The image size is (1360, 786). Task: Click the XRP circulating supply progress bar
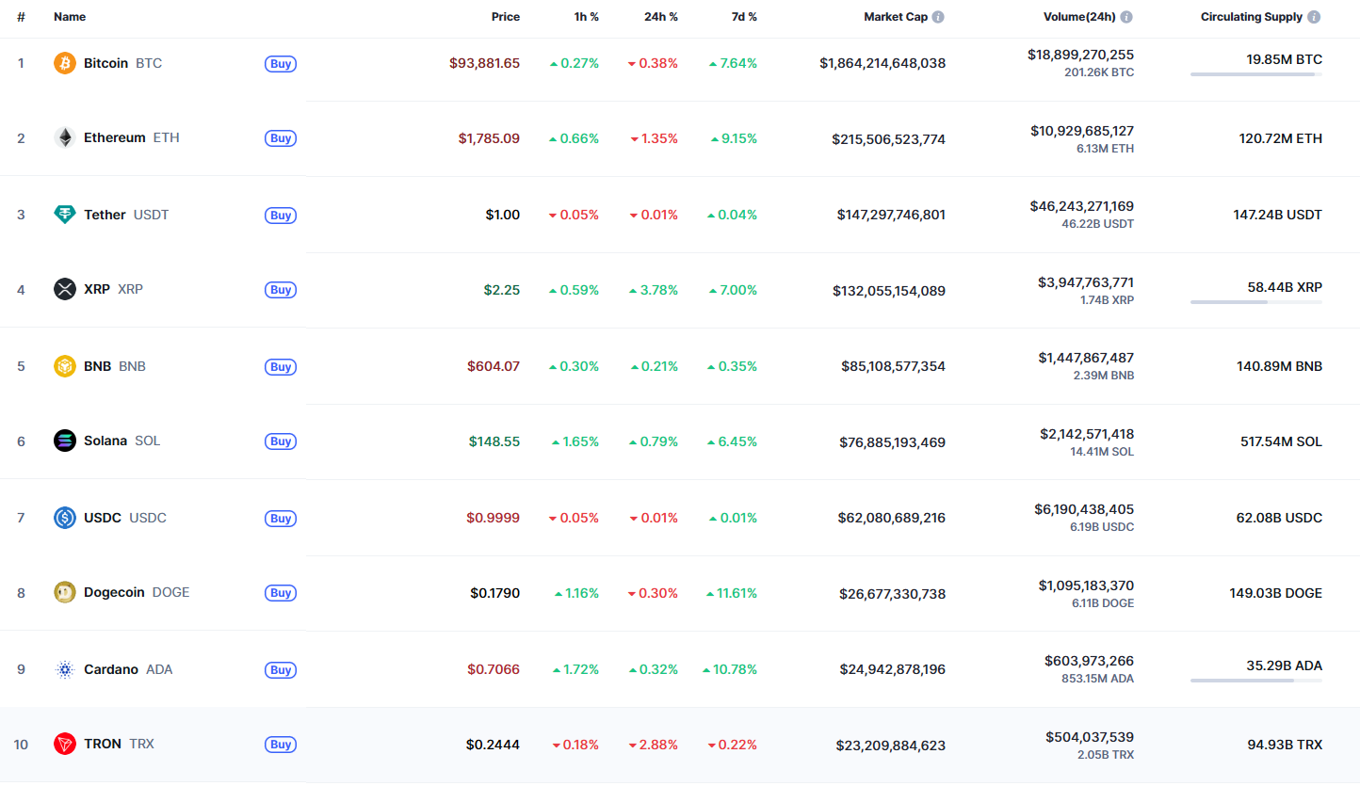click(x=1256, y=302)
